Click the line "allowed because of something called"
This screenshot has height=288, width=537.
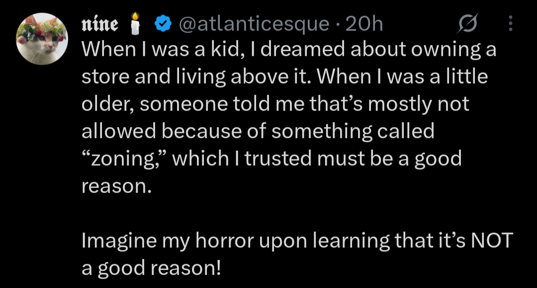[x=258, y=132]
